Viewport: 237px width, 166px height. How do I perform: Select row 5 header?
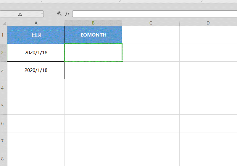pos(3,106)
